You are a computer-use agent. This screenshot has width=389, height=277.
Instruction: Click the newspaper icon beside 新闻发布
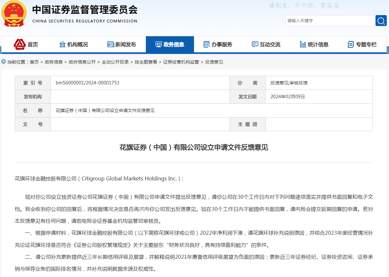(x=111, y=44)
